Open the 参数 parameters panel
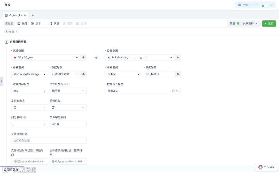279x175 pixels. [x=12, y=31]
